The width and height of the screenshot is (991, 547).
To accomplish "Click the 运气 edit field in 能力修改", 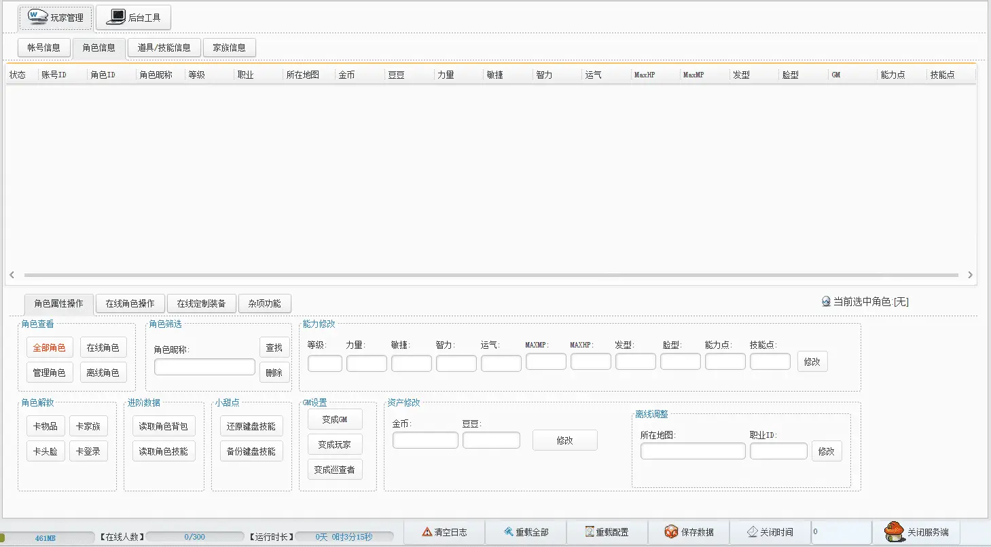I will 501,363.
